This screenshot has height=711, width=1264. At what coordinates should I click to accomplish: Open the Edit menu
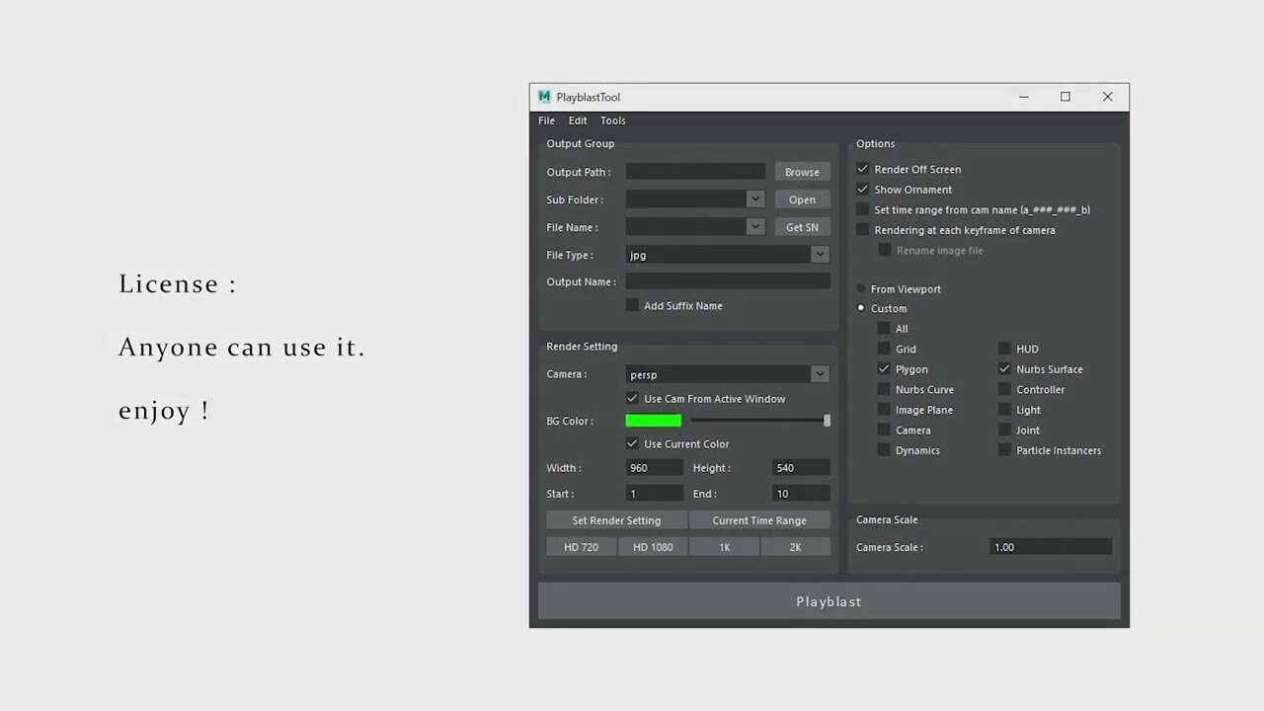[578, 119]
